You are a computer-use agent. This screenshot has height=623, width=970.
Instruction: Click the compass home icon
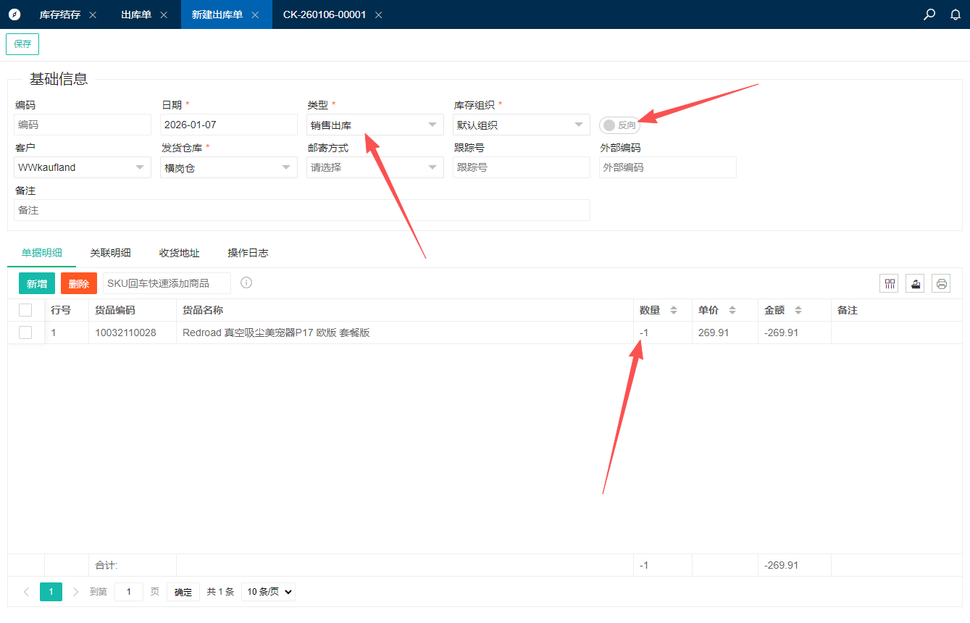coord(14,14)
